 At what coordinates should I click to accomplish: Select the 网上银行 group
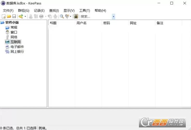tap(17, 52)
